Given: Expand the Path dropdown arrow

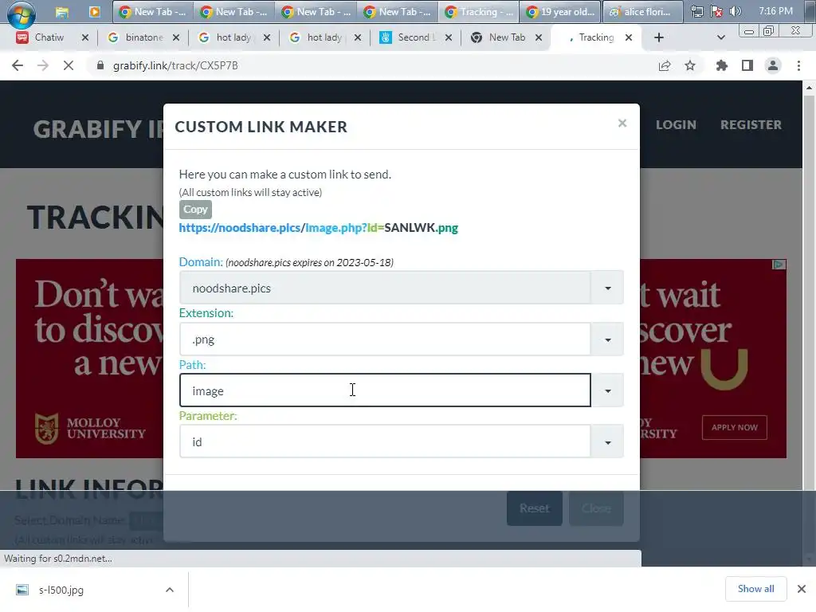Looking at the screenshot, I should 607,390.
